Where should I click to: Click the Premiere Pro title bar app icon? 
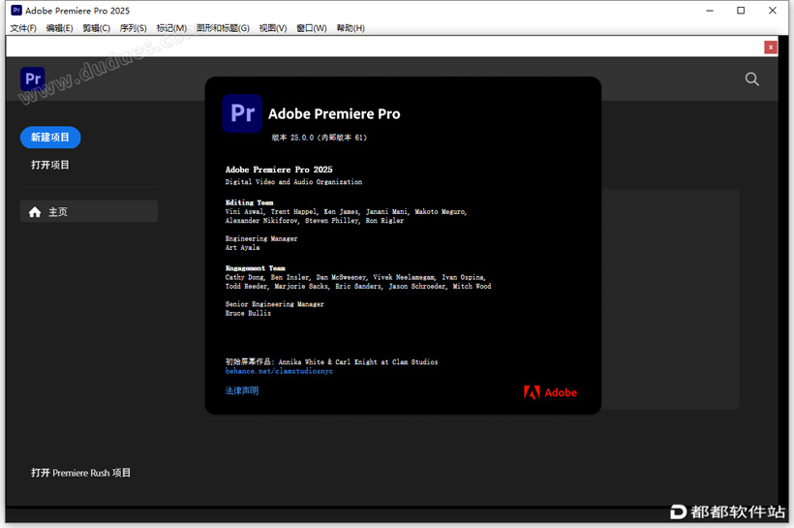point(16,10)
